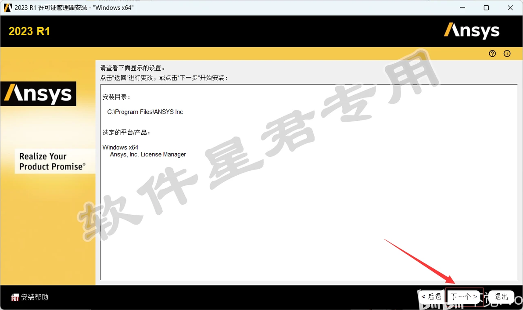Click the installer app icon in the title bar
Image resolution: width=523 pixels, height=310 pixels.
tap(7, 7)
